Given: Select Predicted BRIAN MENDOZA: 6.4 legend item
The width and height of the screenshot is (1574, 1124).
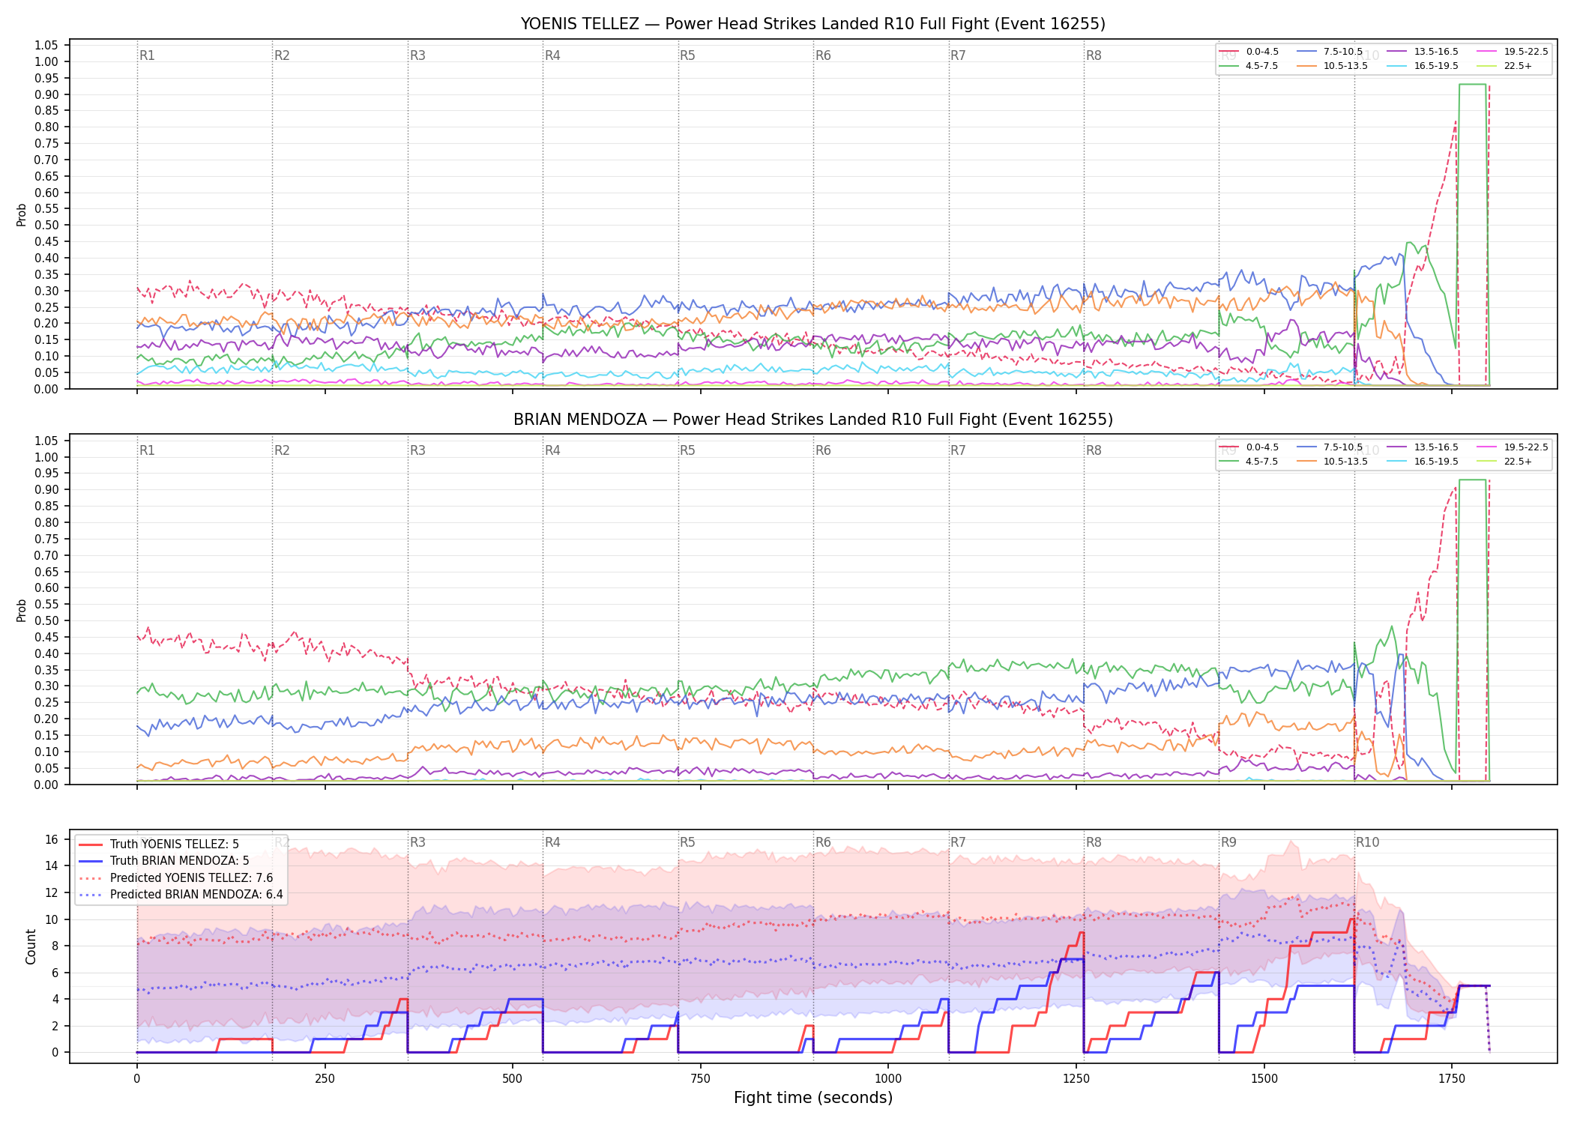Looking at the screenshot, I should (x=181, y=894).
